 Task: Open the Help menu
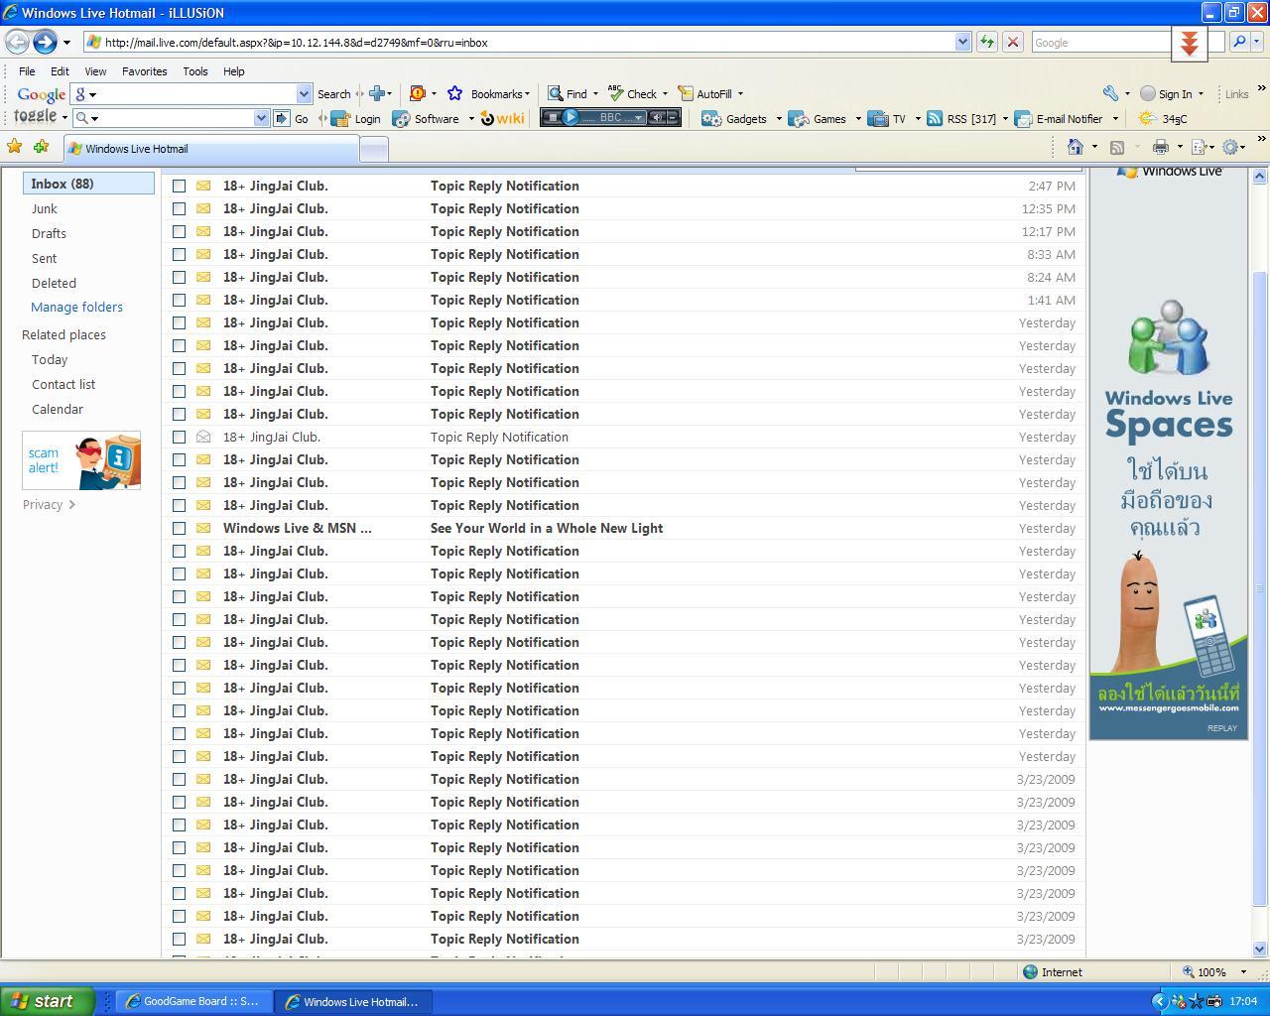click(234, 71)
